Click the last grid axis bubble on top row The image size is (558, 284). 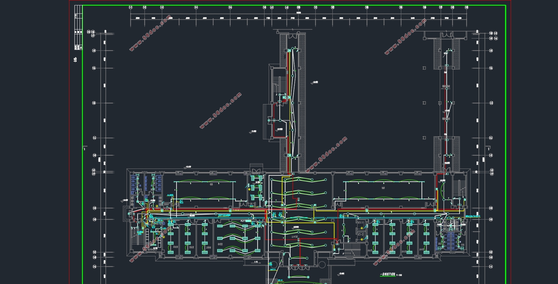coord(466,7)
